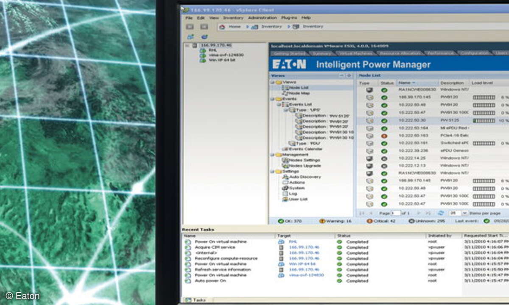
Task: Select the 10.222.39.236 node row
Action: [x=432, y=150]
